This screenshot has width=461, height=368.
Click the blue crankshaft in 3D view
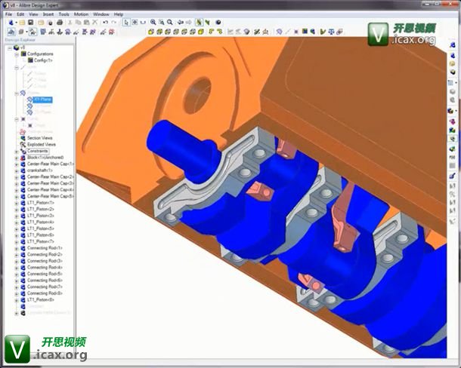pos(179,149)
